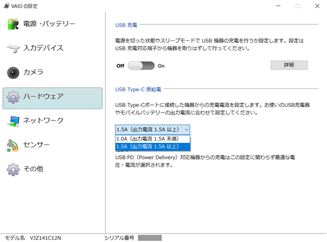Click the USB Type-C 受給電 section heading
The height and width of the screenshot is (242, 327).
point(138,90)
